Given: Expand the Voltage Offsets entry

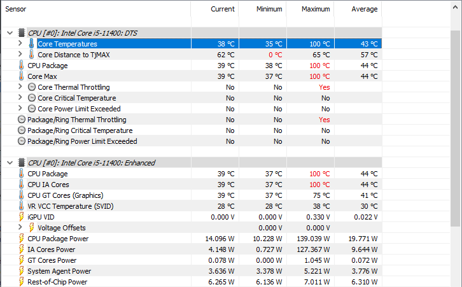Looking at the screenshot, I should point(20,228).
